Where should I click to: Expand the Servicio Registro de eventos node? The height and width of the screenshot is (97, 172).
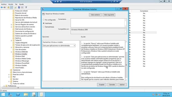coord(11,25)
